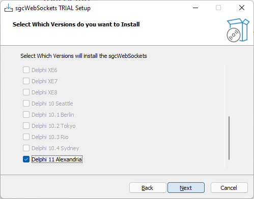Select the Delphi 10.3 Rio checkbox
This screenshot has width=254, height=199.
pyautogui.click(x=26, y=137)
